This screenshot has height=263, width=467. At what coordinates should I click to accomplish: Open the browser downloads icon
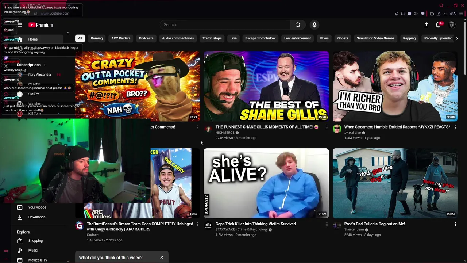(445, 14)
